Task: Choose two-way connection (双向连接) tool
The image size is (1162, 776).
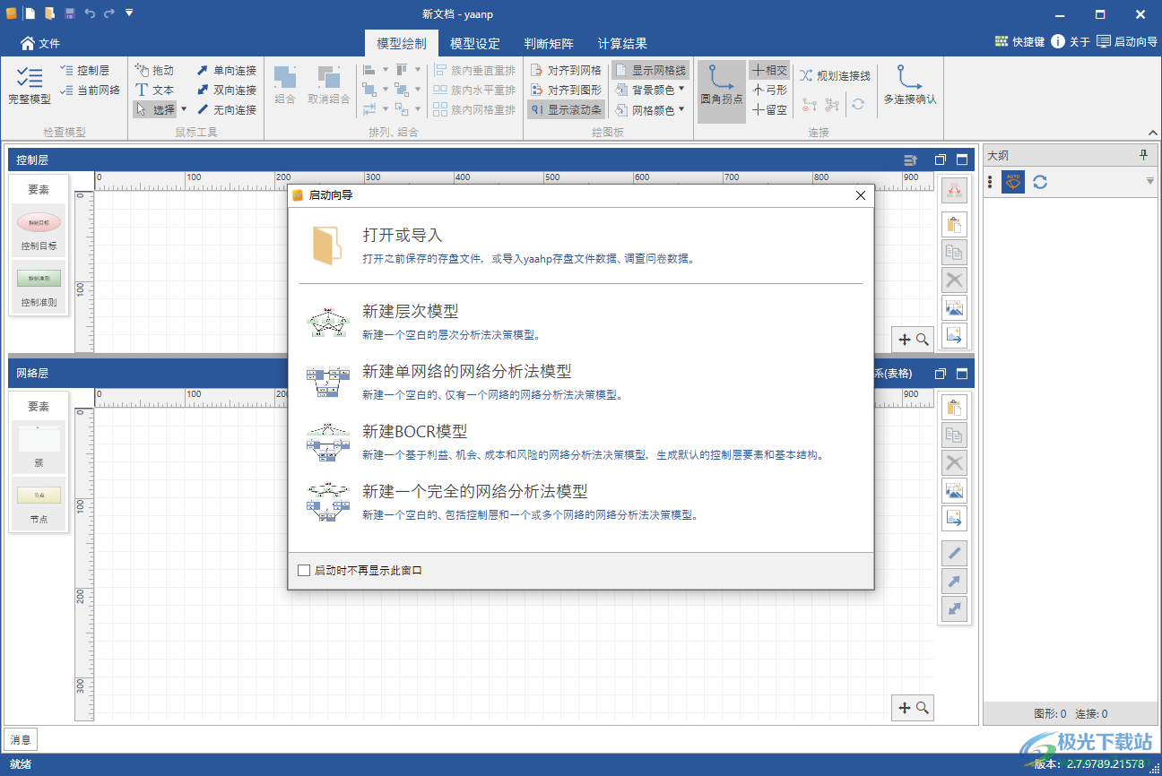Action: (227, 90)
